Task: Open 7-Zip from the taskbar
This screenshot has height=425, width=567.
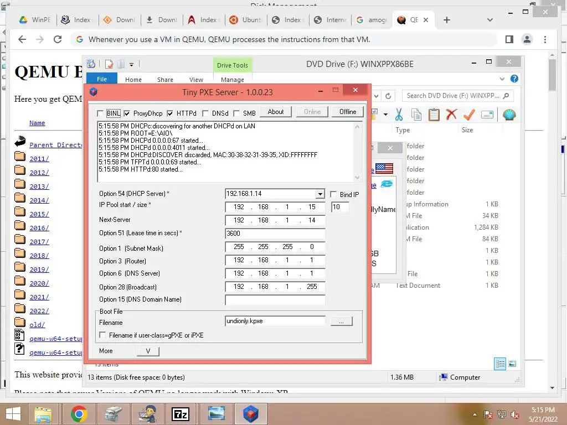Action: [181, 414]
